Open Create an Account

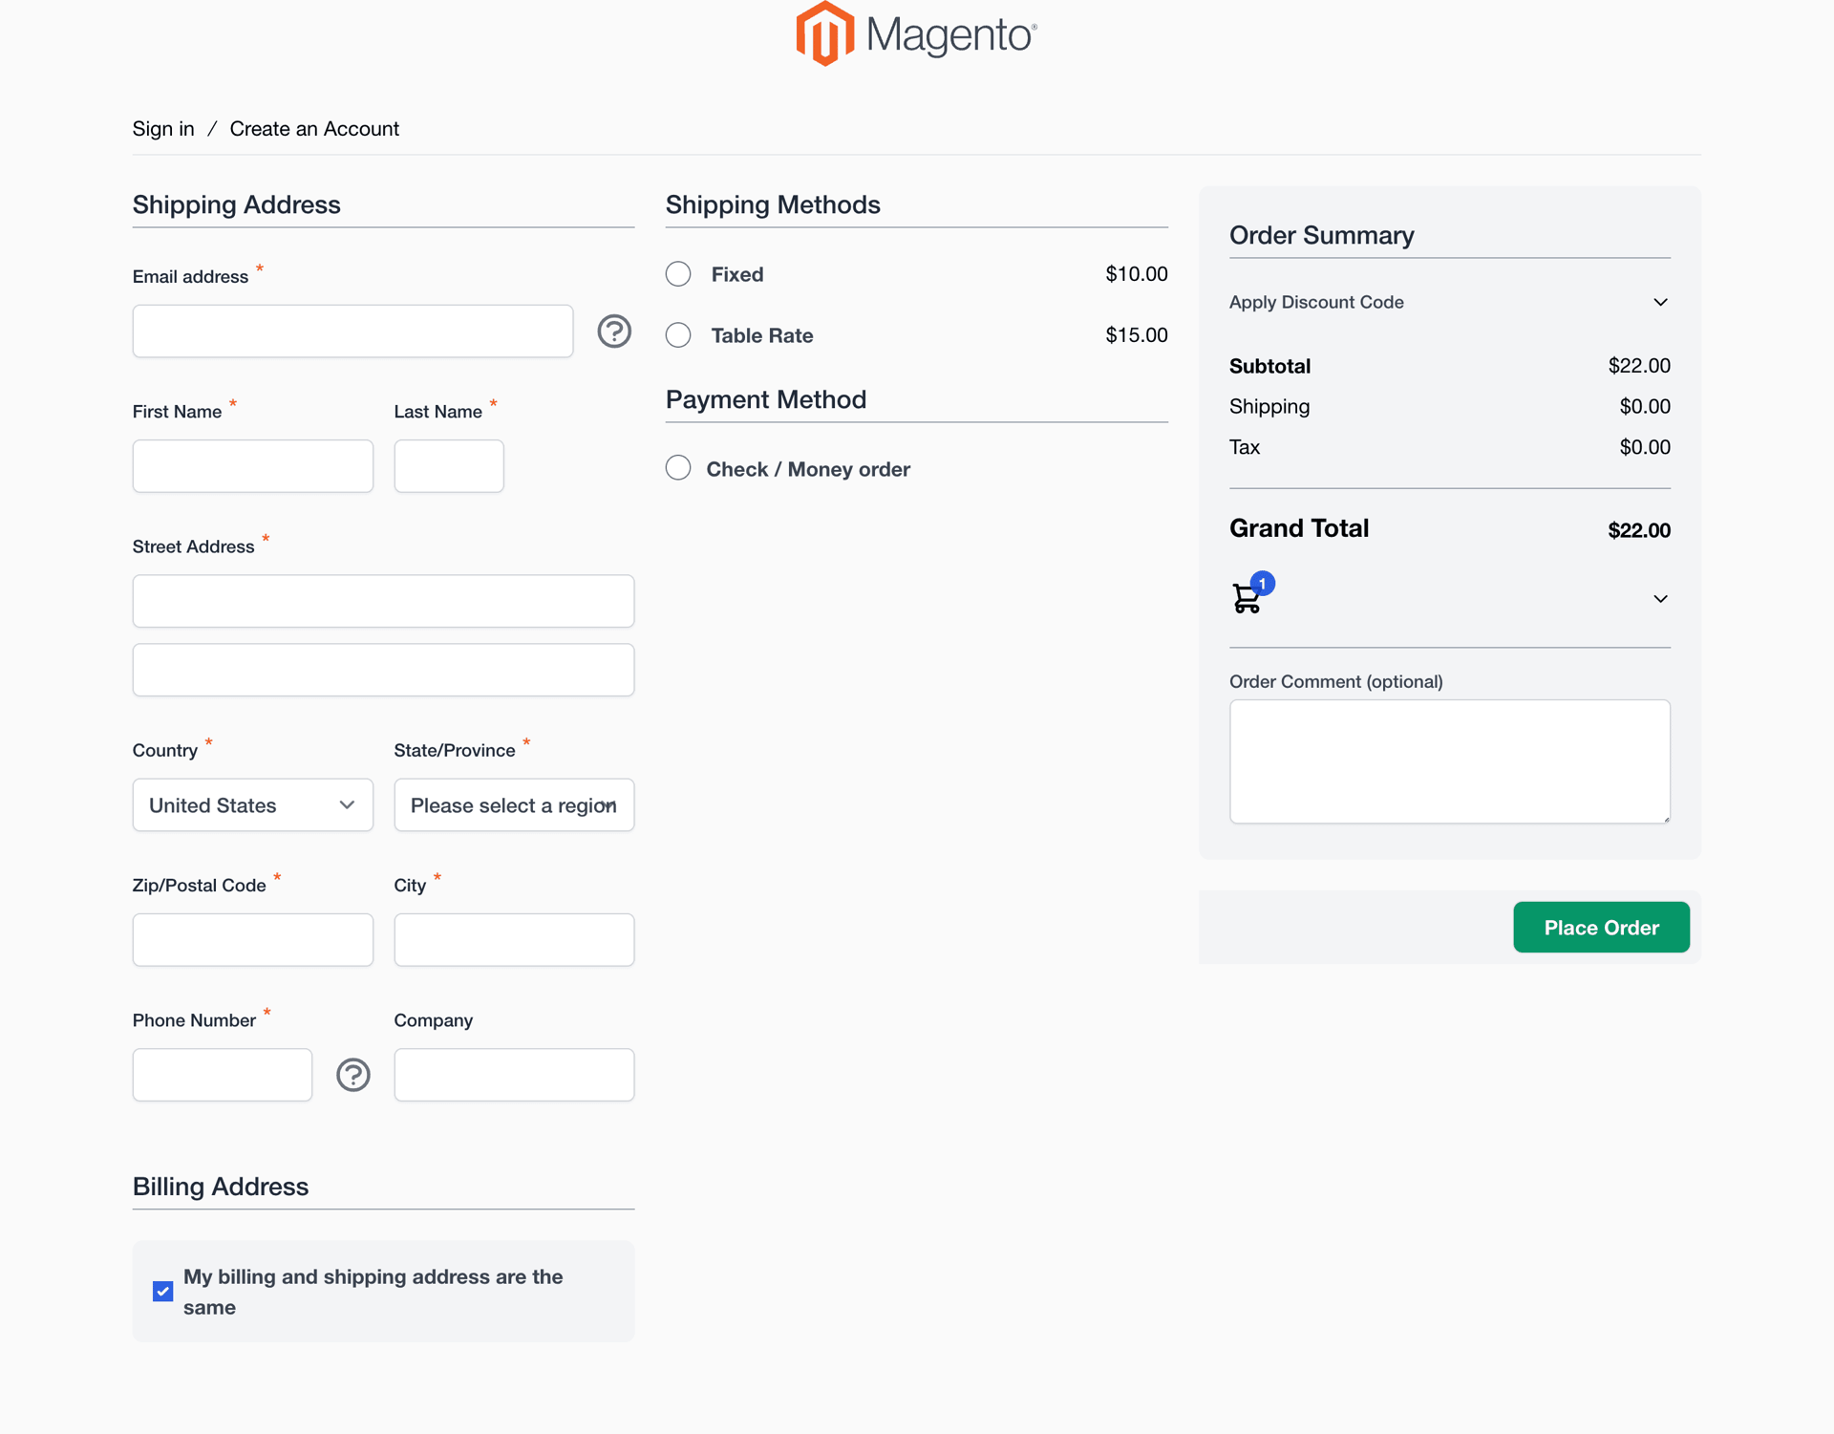coord(313,129)
